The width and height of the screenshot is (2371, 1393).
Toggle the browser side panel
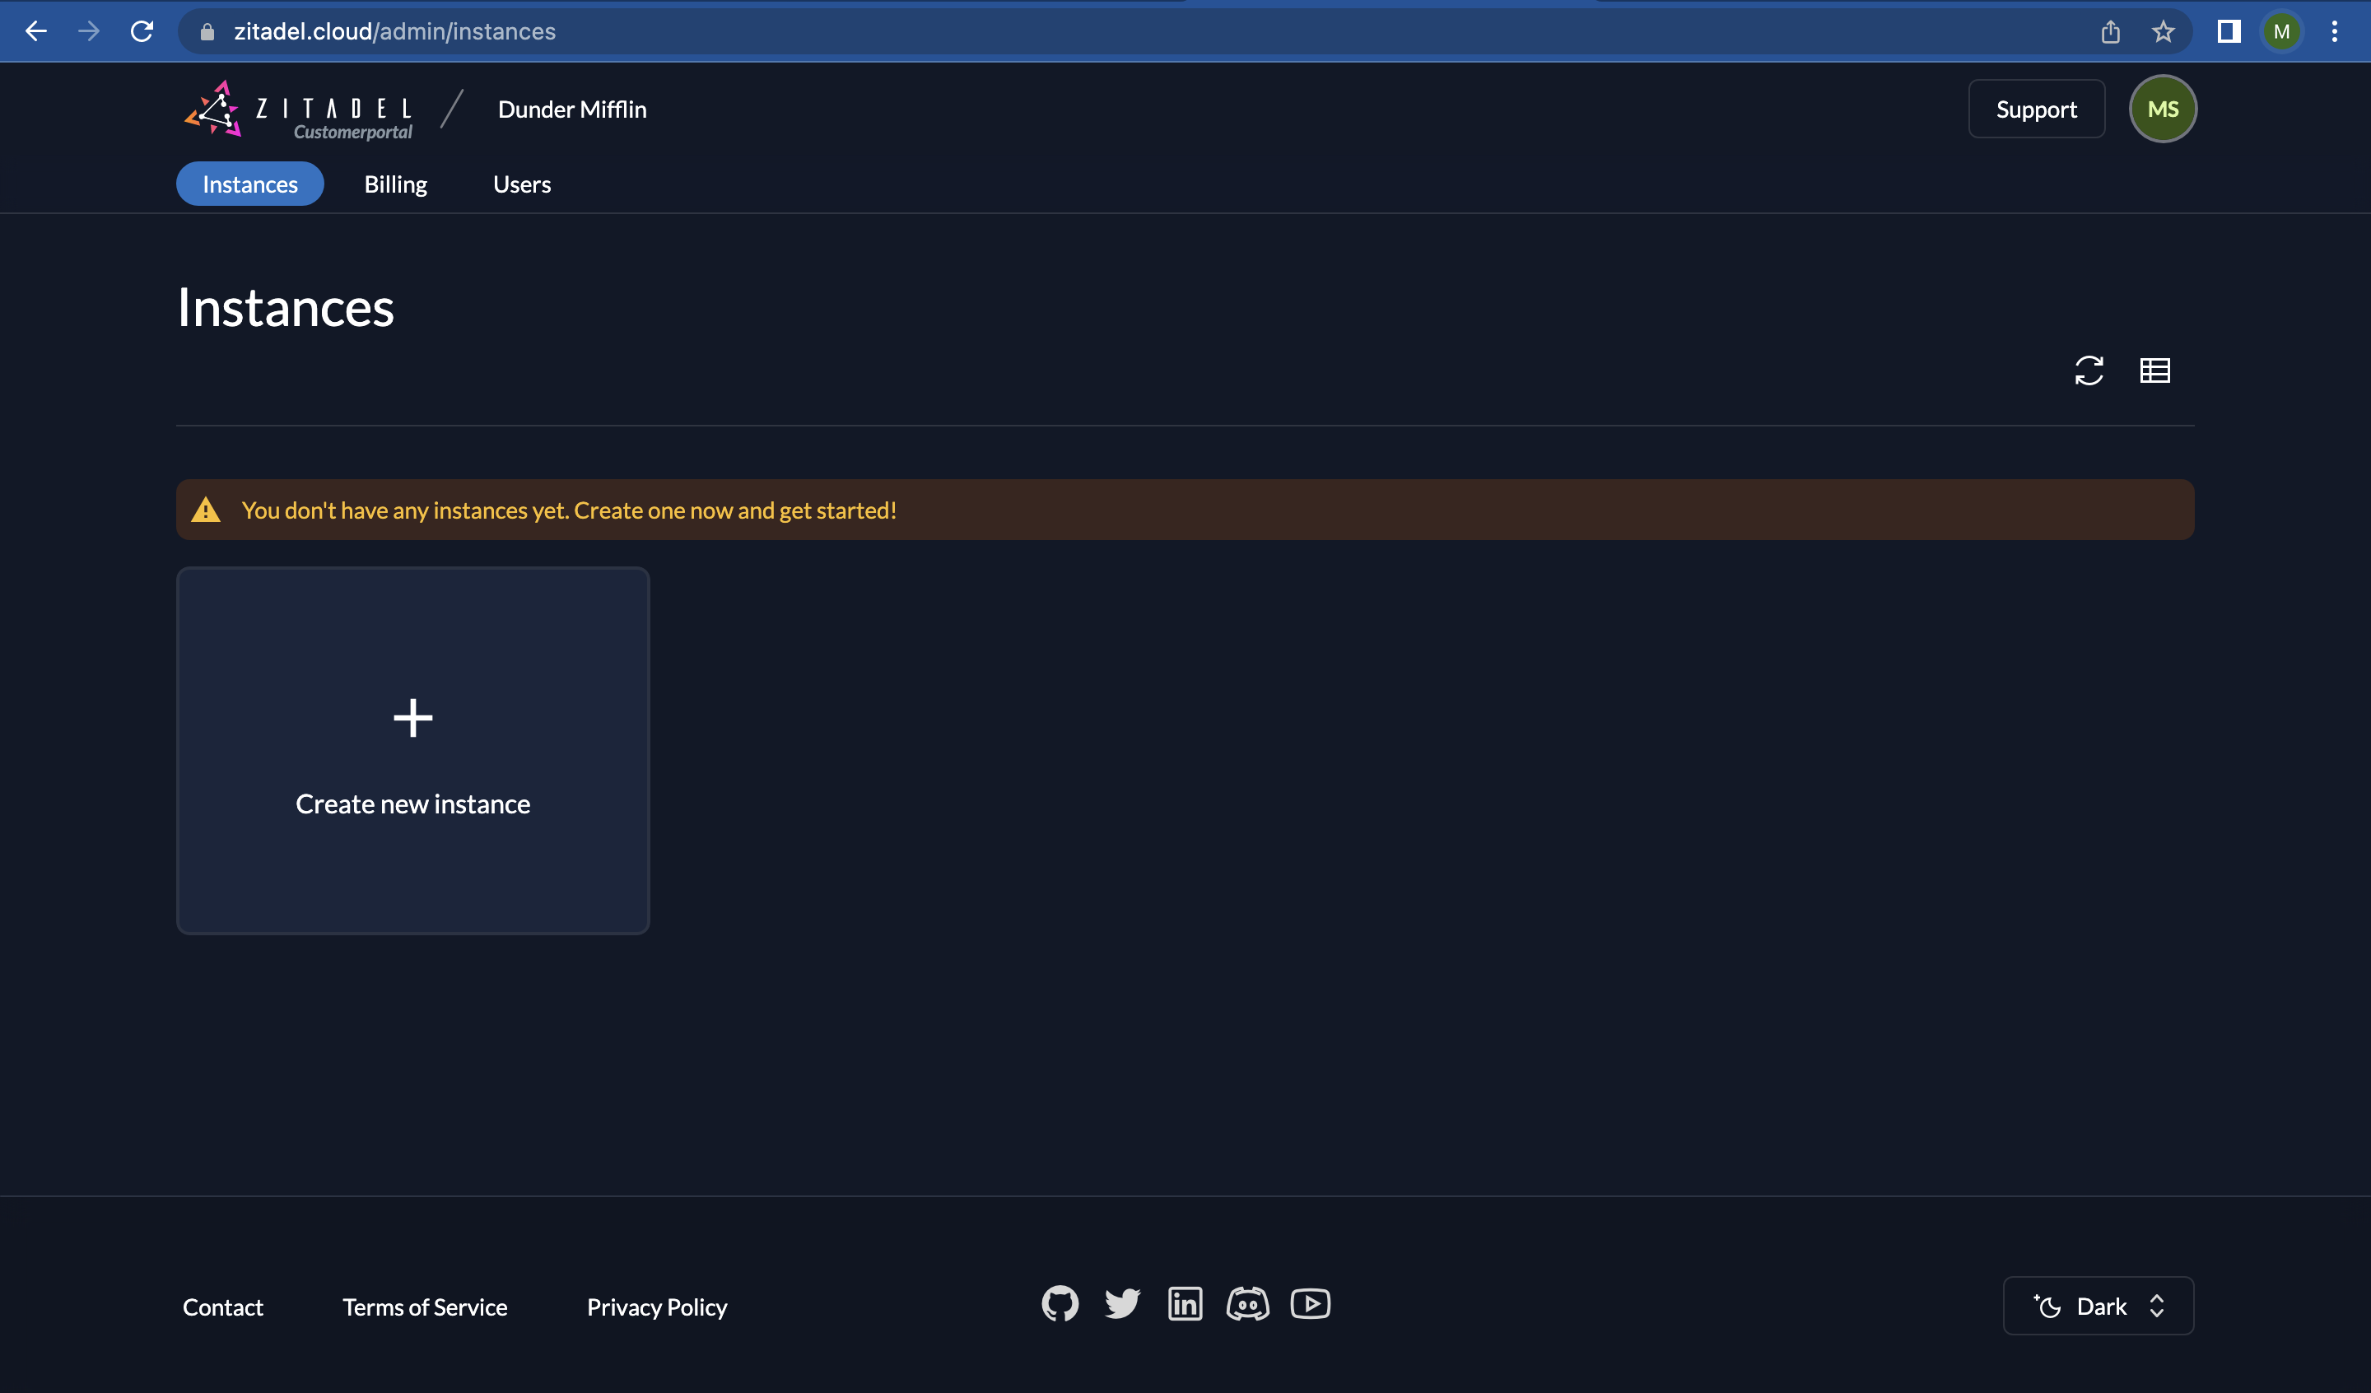pyautogui.click(x=2228, y=31)
